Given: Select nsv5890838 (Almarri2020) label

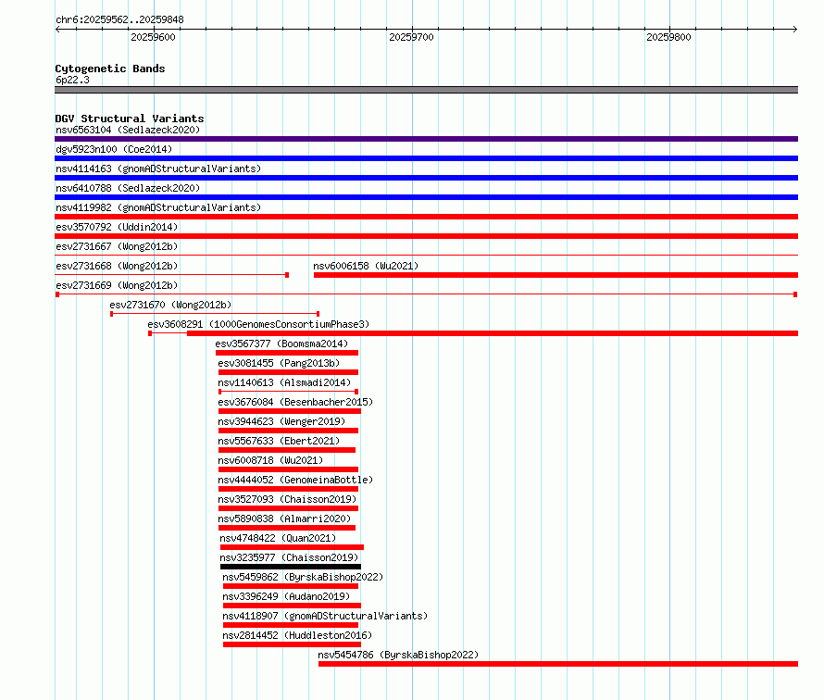Looking at the screenshot, I should tap(284, 519).
